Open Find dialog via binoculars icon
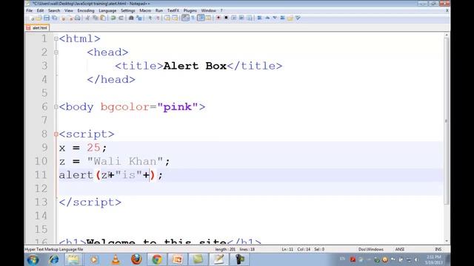The image size is (474, 266). point(131,18)
